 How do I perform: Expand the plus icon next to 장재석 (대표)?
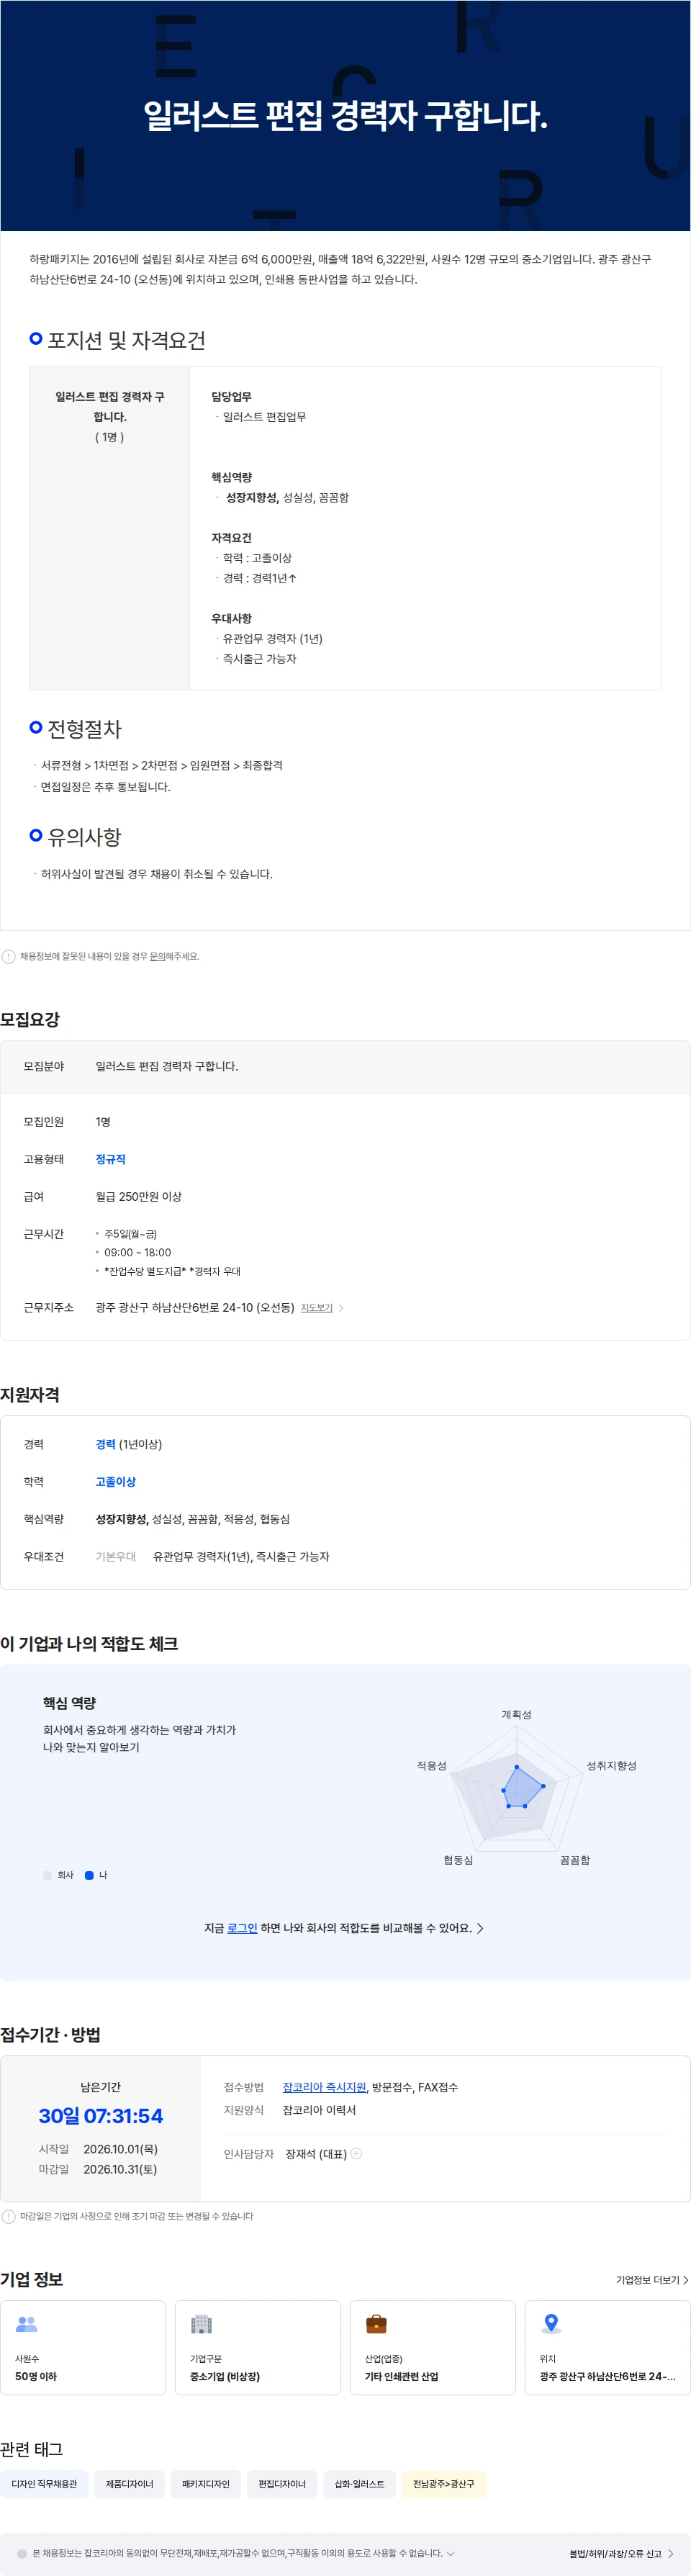[x=356, y=2153]
